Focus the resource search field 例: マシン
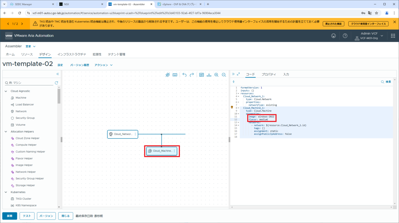399x223 pixels. tap(31, 83)
